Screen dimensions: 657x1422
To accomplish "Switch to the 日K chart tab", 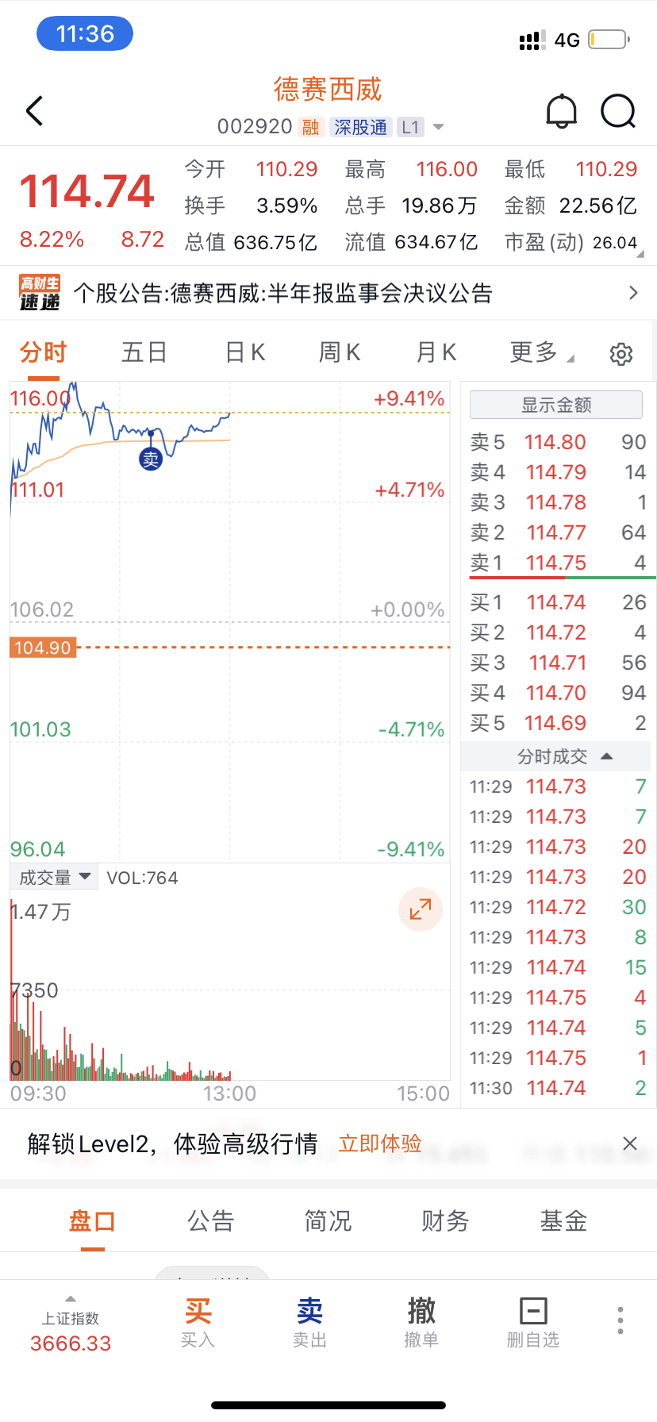I will pos(245,352).
